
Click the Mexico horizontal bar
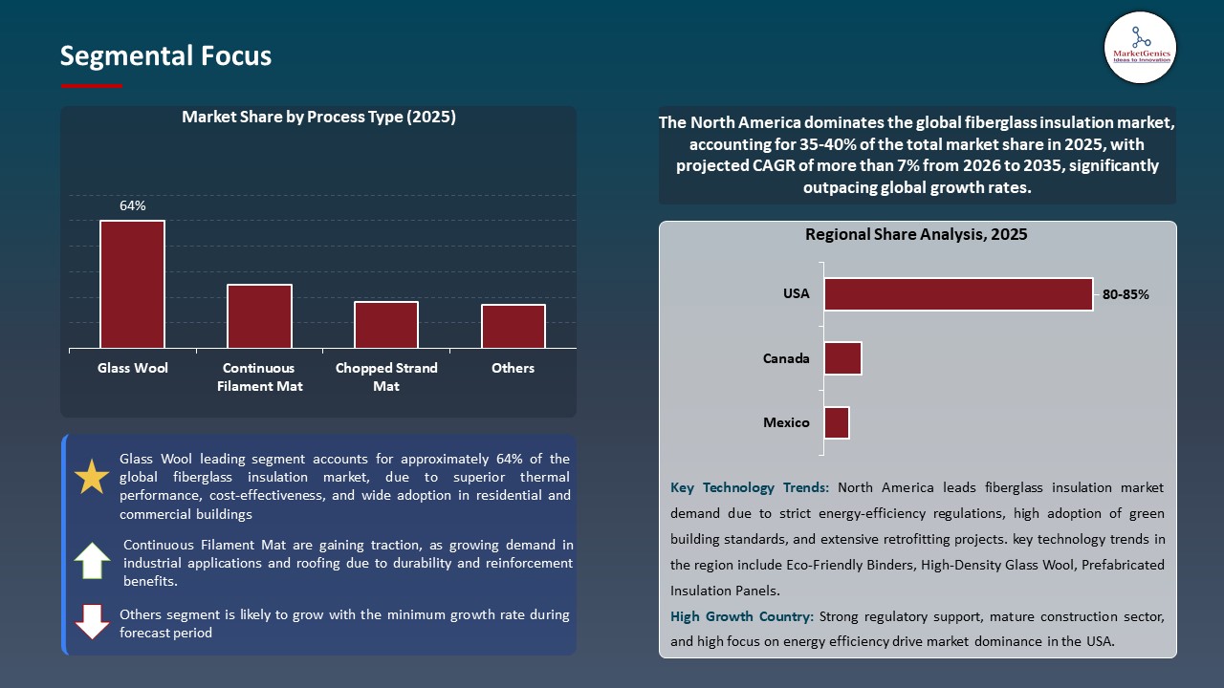[837, 422]
